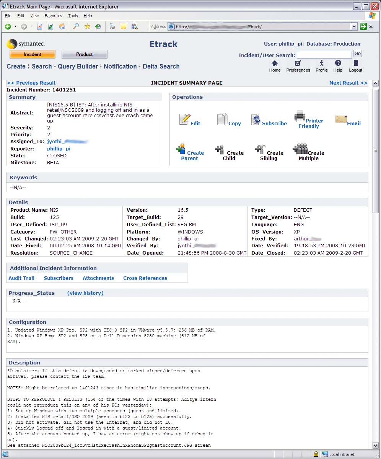This screenshot has height=459, width=381.
Task: Open the Printer Friendly view icon
Action: point(299,116)
